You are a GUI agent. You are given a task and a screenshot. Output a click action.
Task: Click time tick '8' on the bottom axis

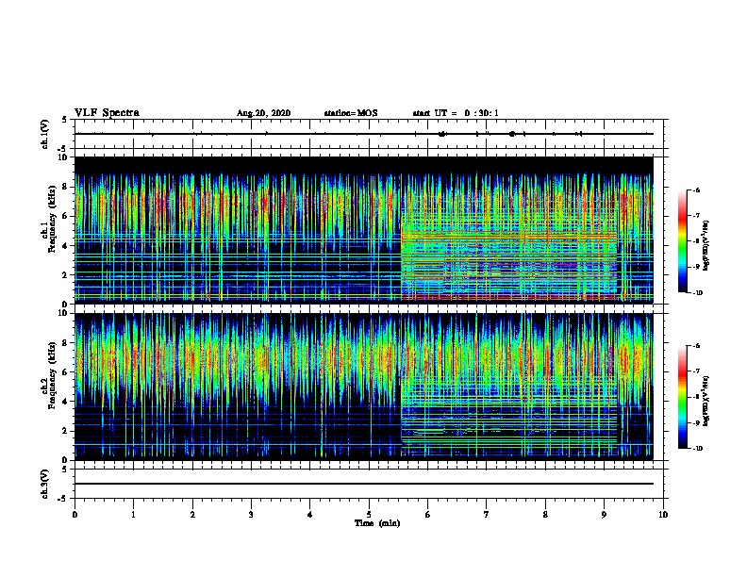(545, 515)
